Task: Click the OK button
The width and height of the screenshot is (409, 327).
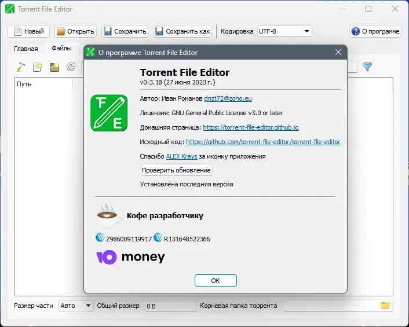Action: pyautogui.click(x=216, y=281)
